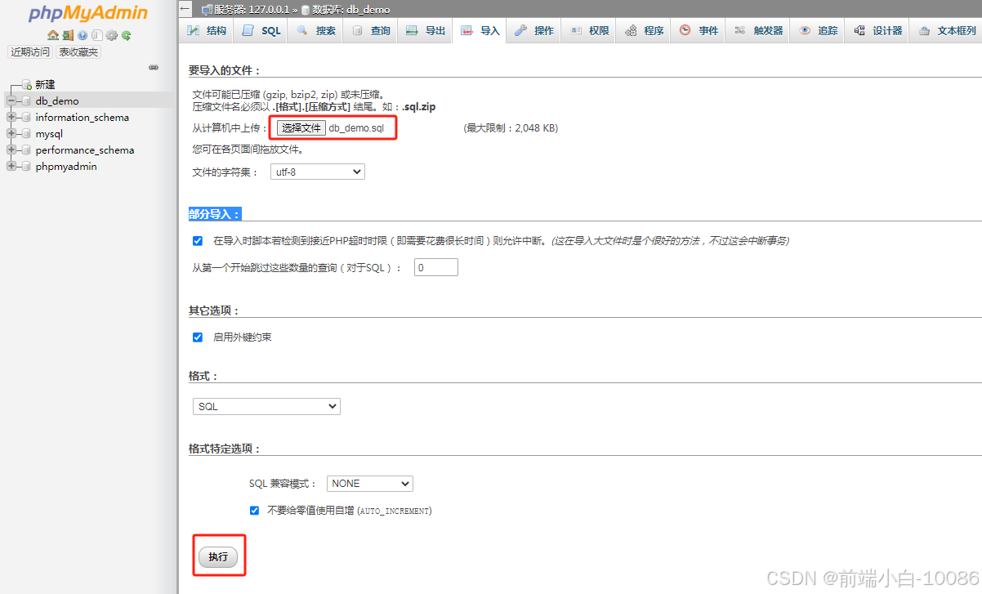This screenshot has height=594, width=982.
Task: Click the 执行 (Go) button
Action: coord(218,556)
